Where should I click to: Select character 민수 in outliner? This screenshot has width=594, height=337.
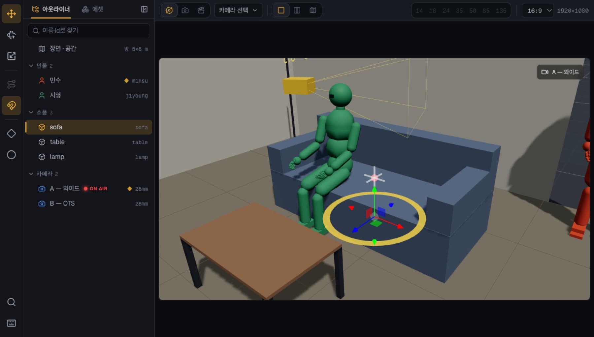pos(89,80)
